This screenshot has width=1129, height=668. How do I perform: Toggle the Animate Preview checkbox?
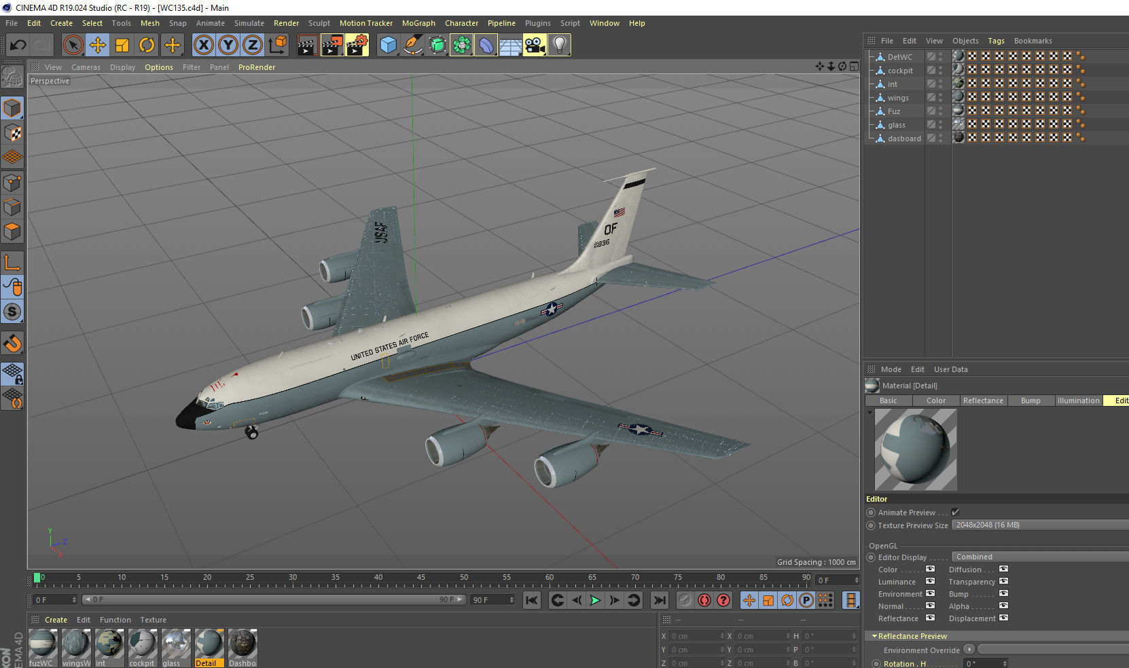[x=955, y=512]
